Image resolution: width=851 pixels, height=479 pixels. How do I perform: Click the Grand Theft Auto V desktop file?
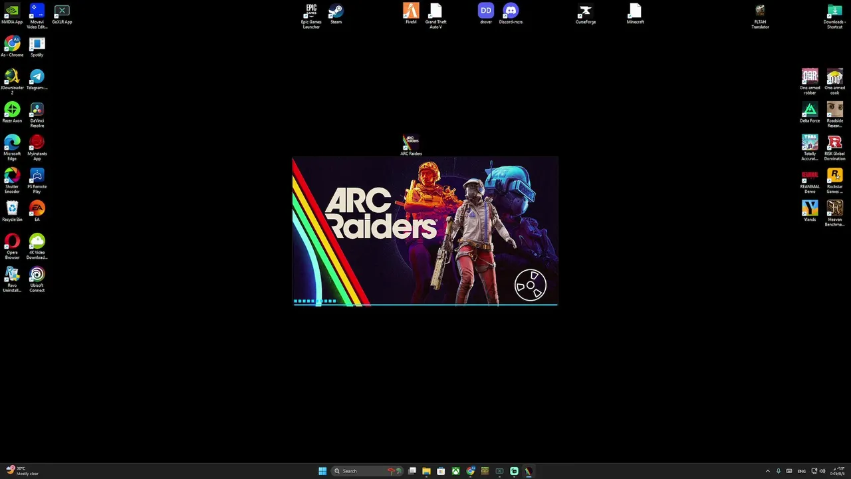click(x=435, y=16)
